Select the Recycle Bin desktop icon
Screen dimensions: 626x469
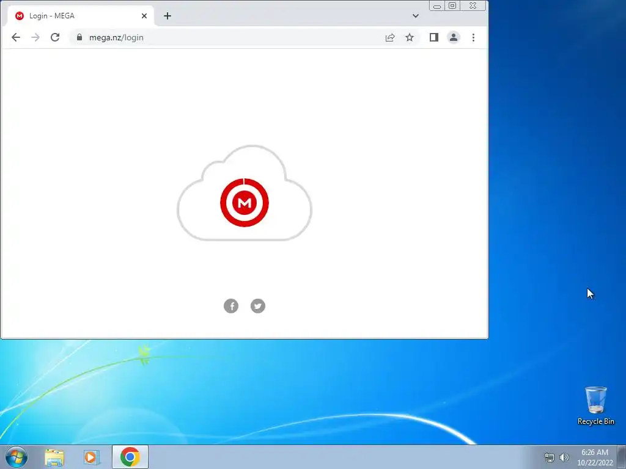[x=596, y=405]
